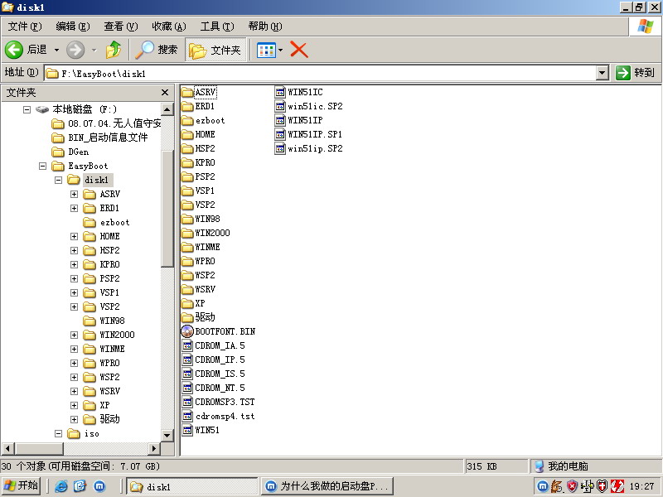Click the CDROM_NT.5 file name
The image size is (663, 497).
coord(220,388)
